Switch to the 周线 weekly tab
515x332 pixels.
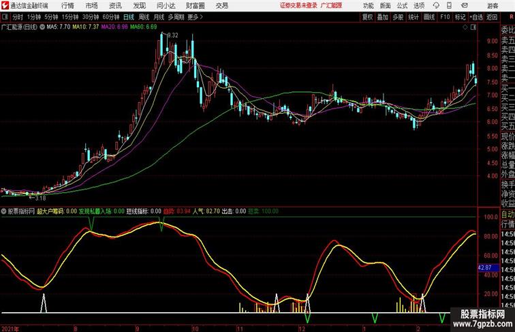pyautogui.click(x=144, y=17)
